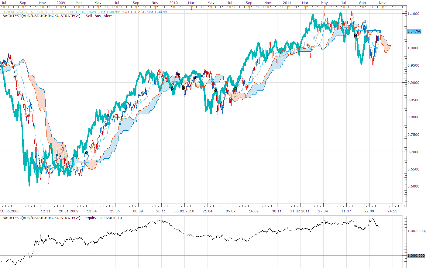Click the SB: 1,00750 legend value

click(x=157, y=12)
